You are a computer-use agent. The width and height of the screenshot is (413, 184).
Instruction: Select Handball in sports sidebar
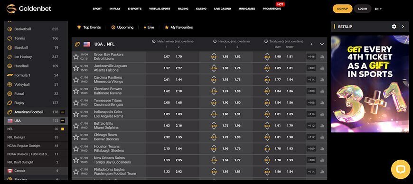(x=36, y=66)
